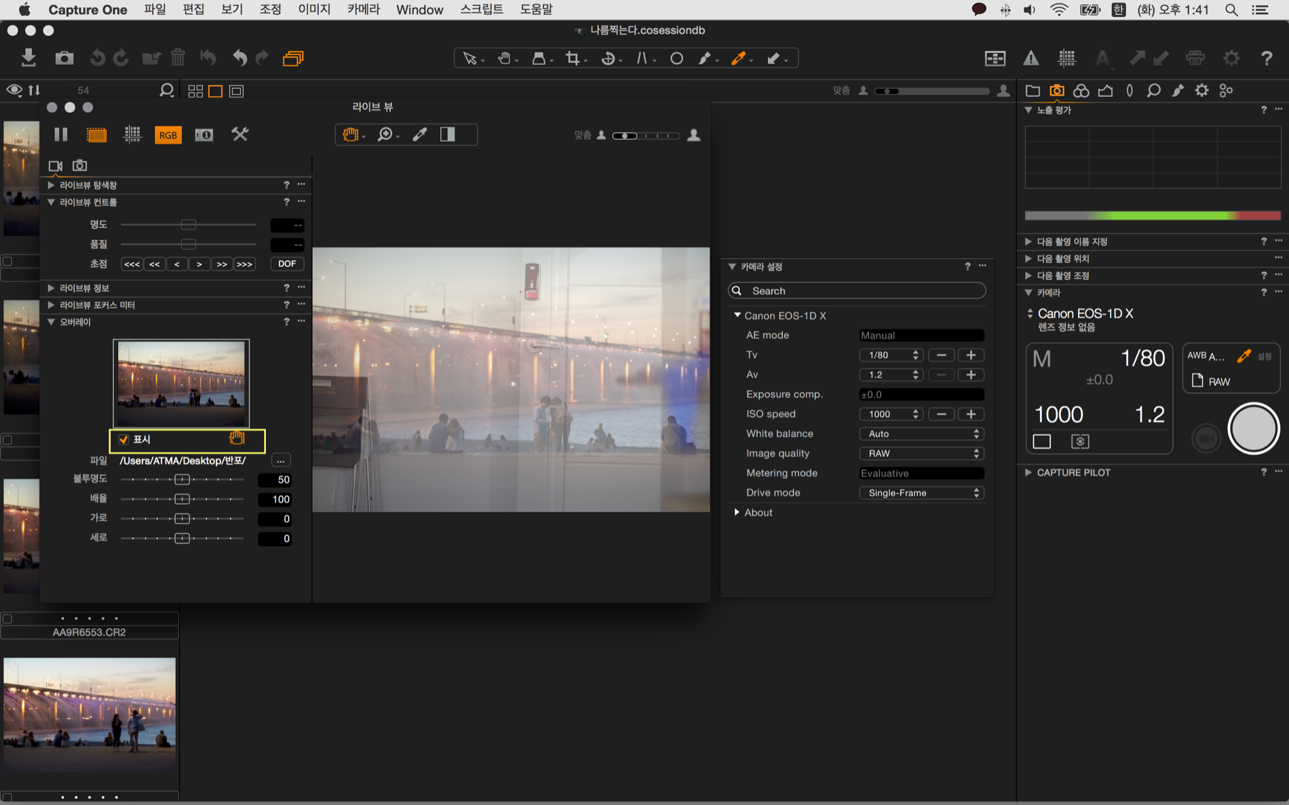Image resolution: width=1289 pixels, height=805 pixels.
Task: Open the Drive mode Single-Frame dropdown
Action: coord(921,492)
